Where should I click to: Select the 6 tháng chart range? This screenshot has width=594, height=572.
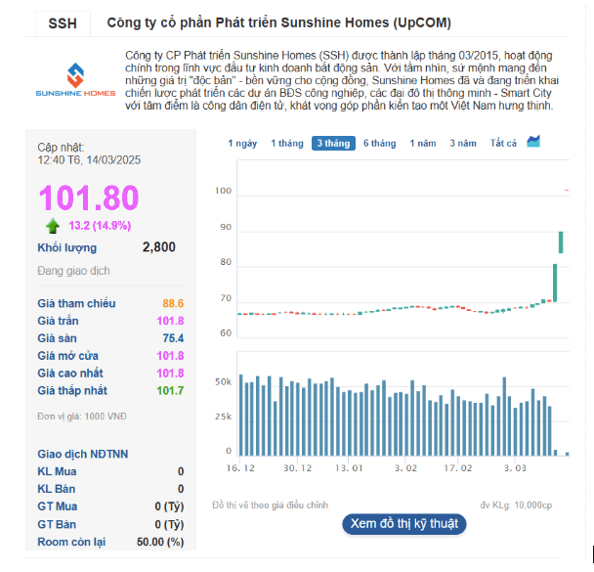380,144
